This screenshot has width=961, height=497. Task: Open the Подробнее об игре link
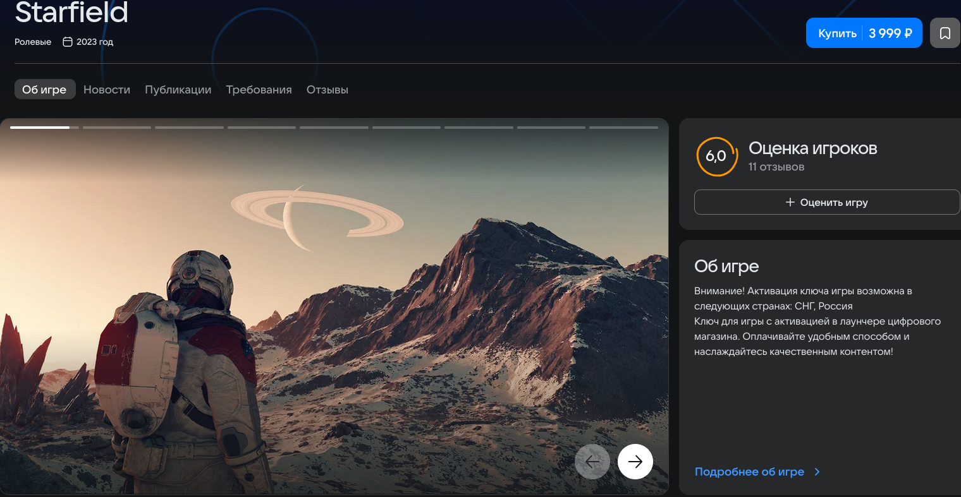point(757,472)
